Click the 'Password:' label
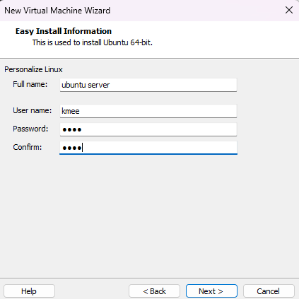The width and height of the screenshot is (299, 299). pyautogui.click(x=30, y=129)
